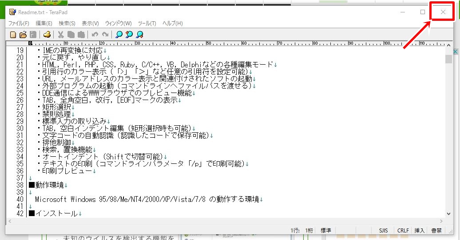The height and width of the screenshot is (240, 460).
Task: Click the ■インストール heading on line 42
Action: (53, 213)
